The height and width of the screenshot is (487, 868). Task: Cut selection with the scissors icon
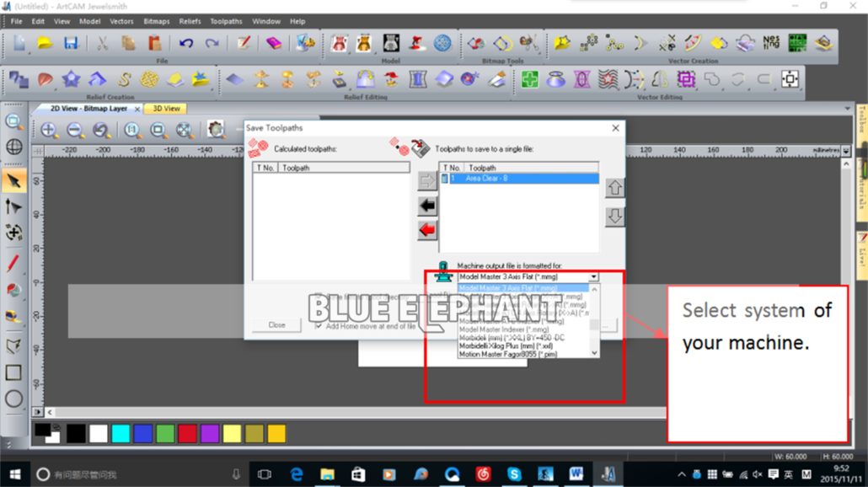pos(103,43)
